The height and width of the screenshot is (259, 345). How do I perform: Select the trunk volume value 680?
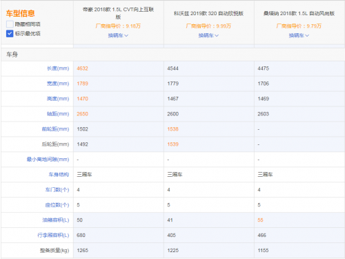coord(81,236)
